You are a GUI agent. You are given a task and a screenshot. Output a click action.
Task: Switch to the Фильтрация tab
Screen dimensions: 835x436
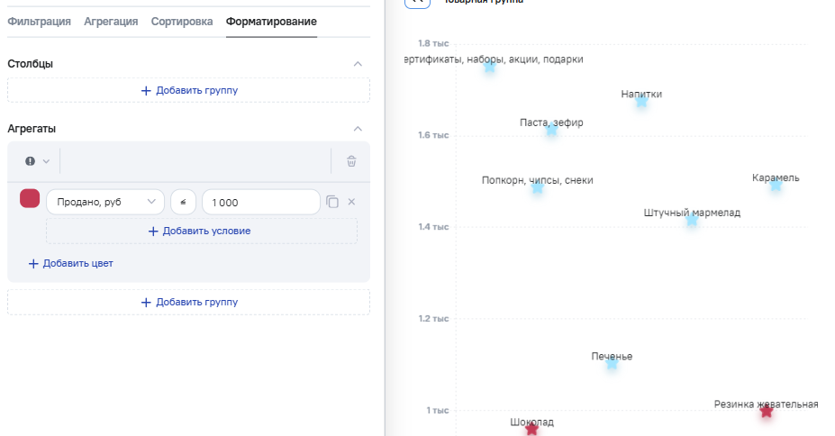point(39,22)
